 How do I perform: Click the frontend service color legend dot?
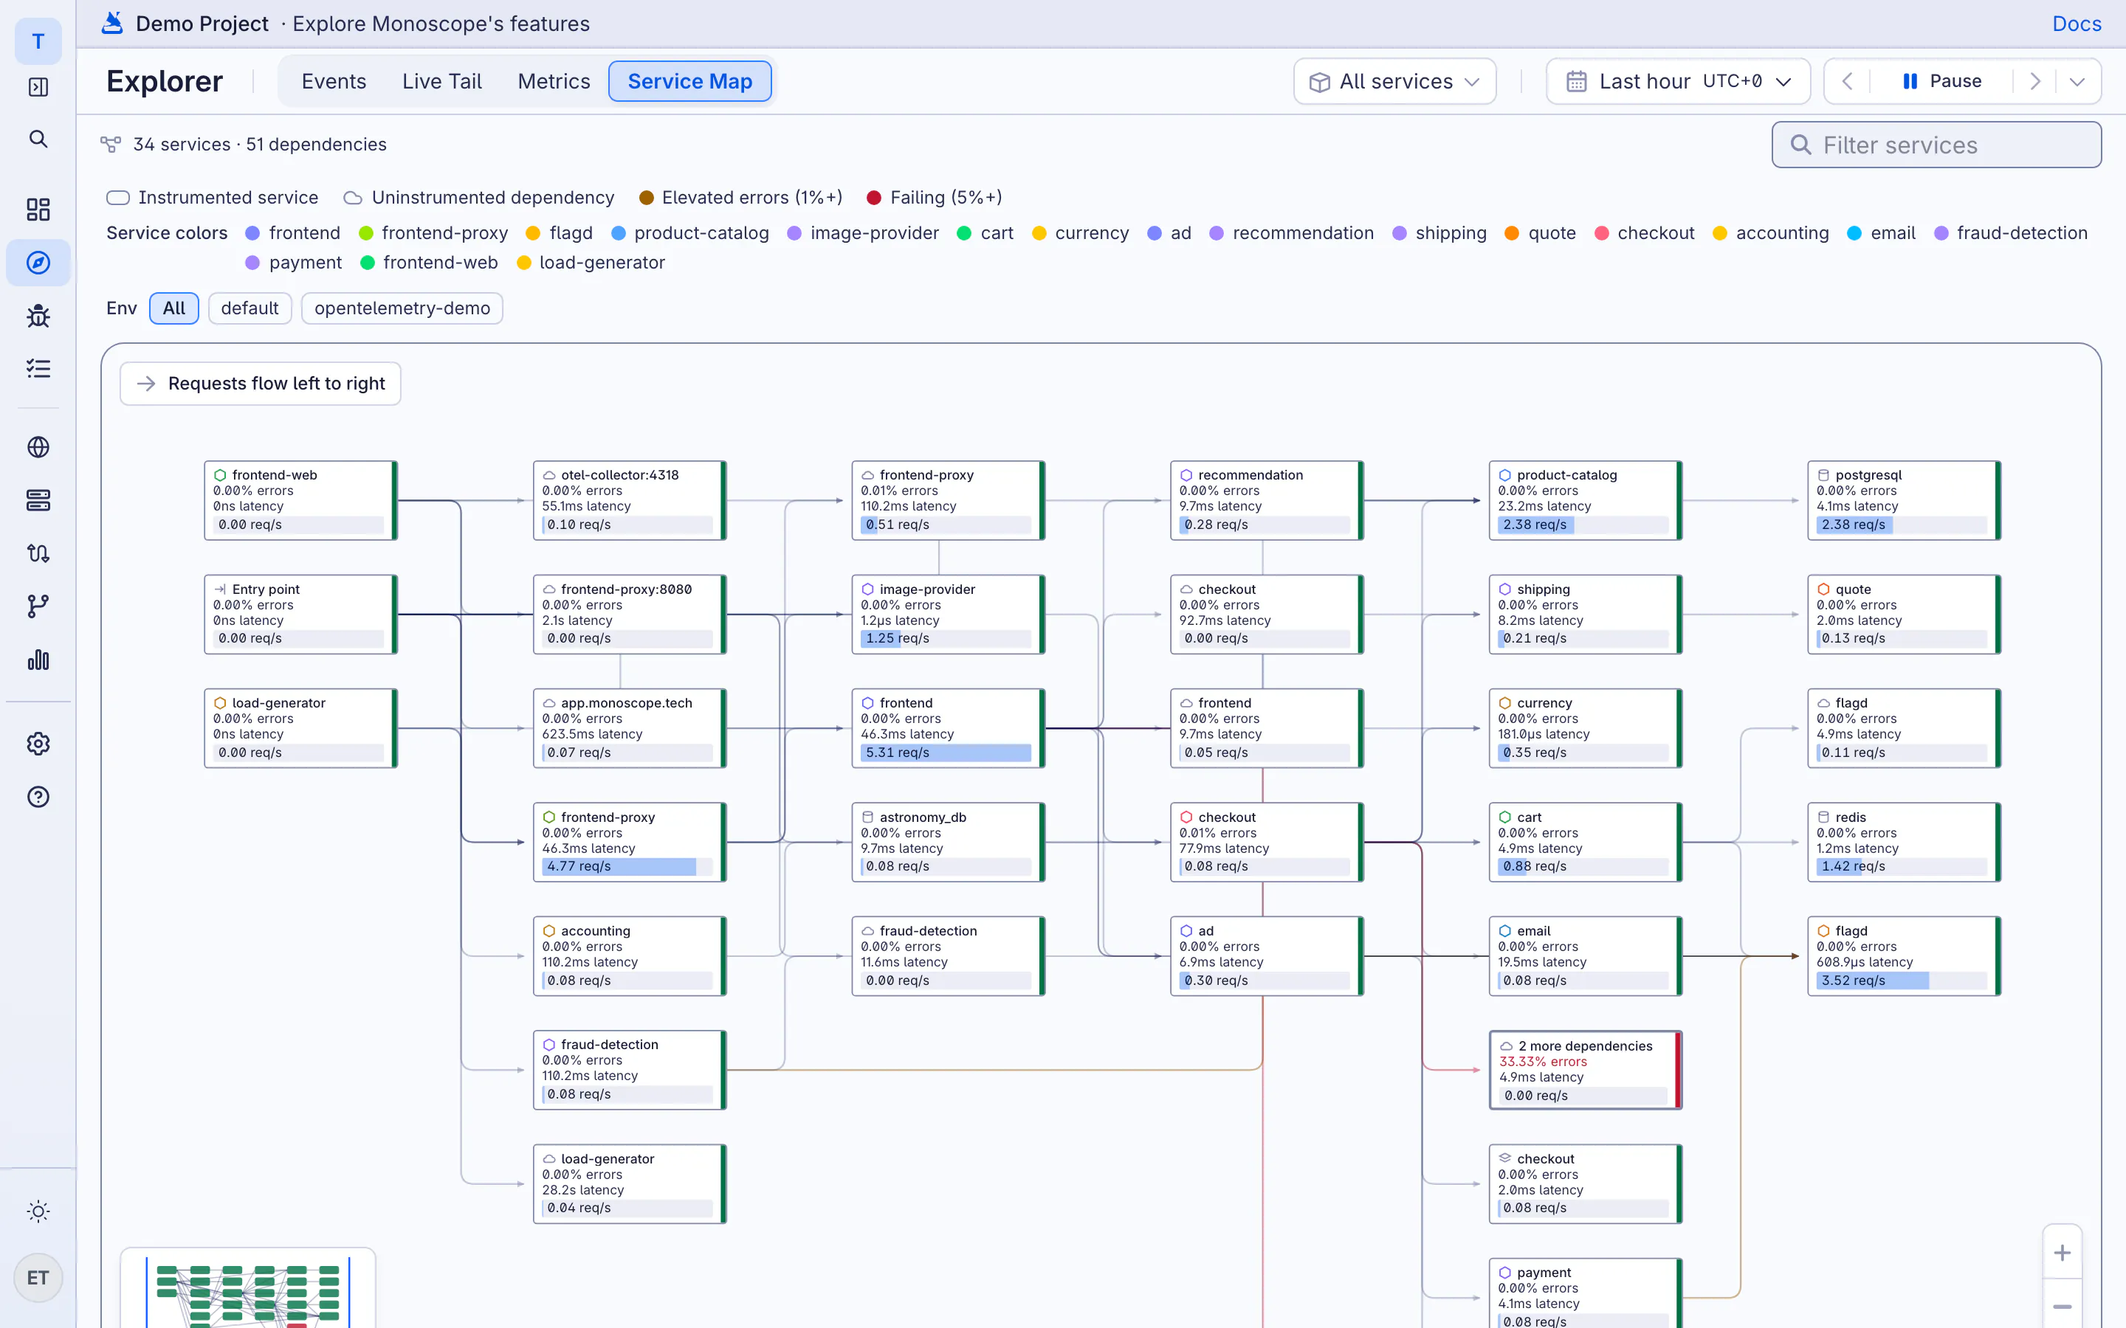(252, 232)
